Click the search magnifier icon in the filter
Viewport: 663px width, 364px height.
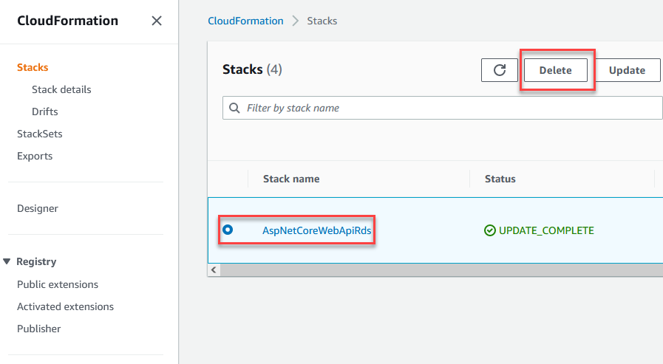coord(234,108)
